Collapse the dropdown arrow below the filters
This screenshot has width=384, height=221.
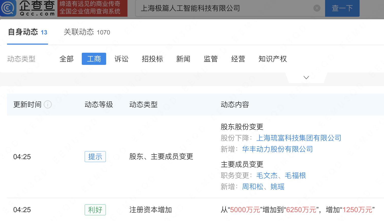[x=306, y=77]
